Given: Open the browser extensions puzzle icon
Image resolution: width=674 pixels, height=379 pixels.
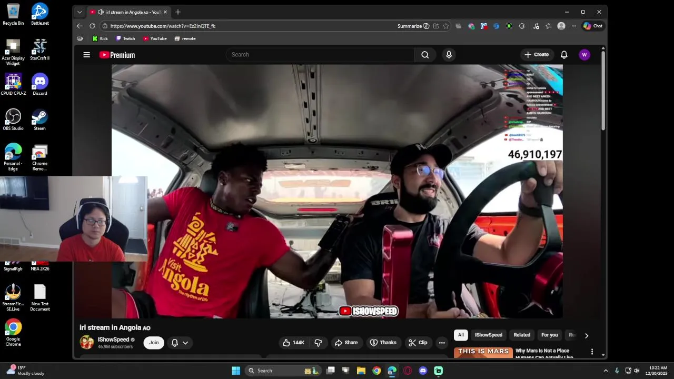Looking at the screenshot, I should [x=522, y=26].
